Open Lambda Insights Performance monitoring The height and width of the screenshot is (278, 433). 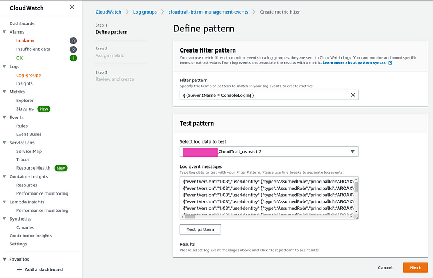[42, 210]
